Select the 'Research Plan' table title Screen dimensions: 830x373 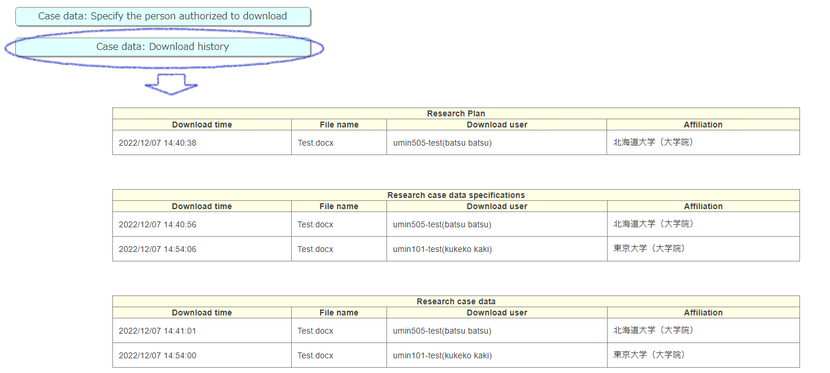tap(456, 113)
